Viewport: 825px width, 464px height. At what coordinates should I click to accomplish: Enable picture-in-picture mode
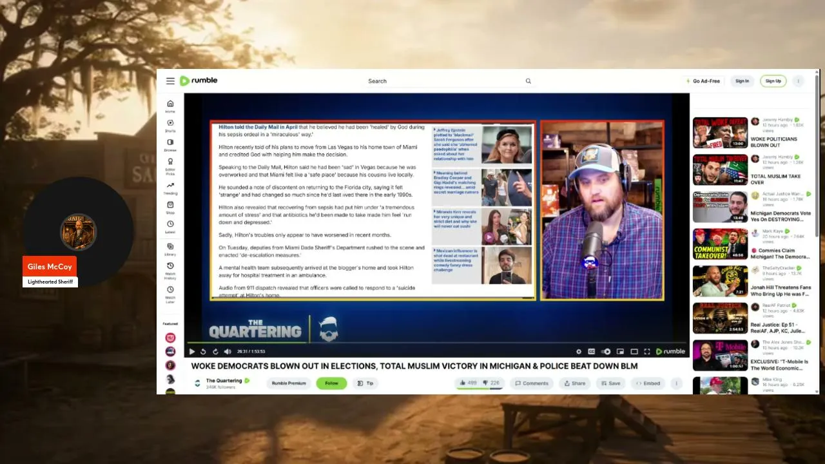620,351
